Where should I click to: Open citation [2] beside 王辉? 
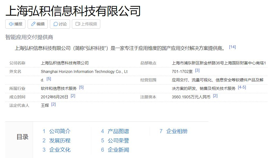coord(53,104)
